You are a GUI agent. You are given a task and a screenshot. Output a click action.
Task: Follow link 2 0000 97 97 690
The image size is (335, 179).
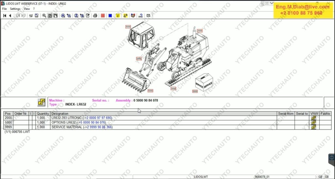tap(99, 118)
